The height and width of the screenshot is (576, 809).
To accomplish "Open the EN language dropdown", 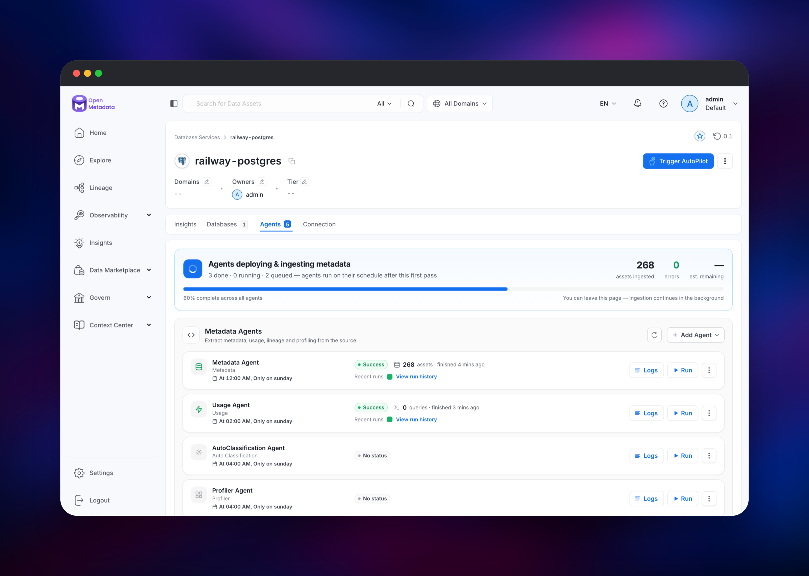I will pyautogui.click(x=608, y=103).
